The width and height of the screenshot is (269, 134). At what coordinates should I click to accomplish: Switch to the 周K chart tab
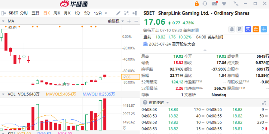click(57, 13)
